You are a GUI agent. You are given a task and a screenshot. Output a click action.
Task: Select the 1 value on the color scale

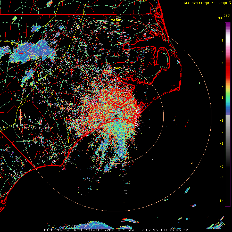point(222,97)
